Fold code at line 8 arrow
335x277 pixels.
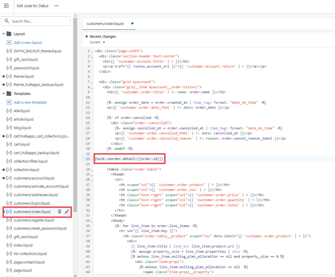click(x=92, y=88)
